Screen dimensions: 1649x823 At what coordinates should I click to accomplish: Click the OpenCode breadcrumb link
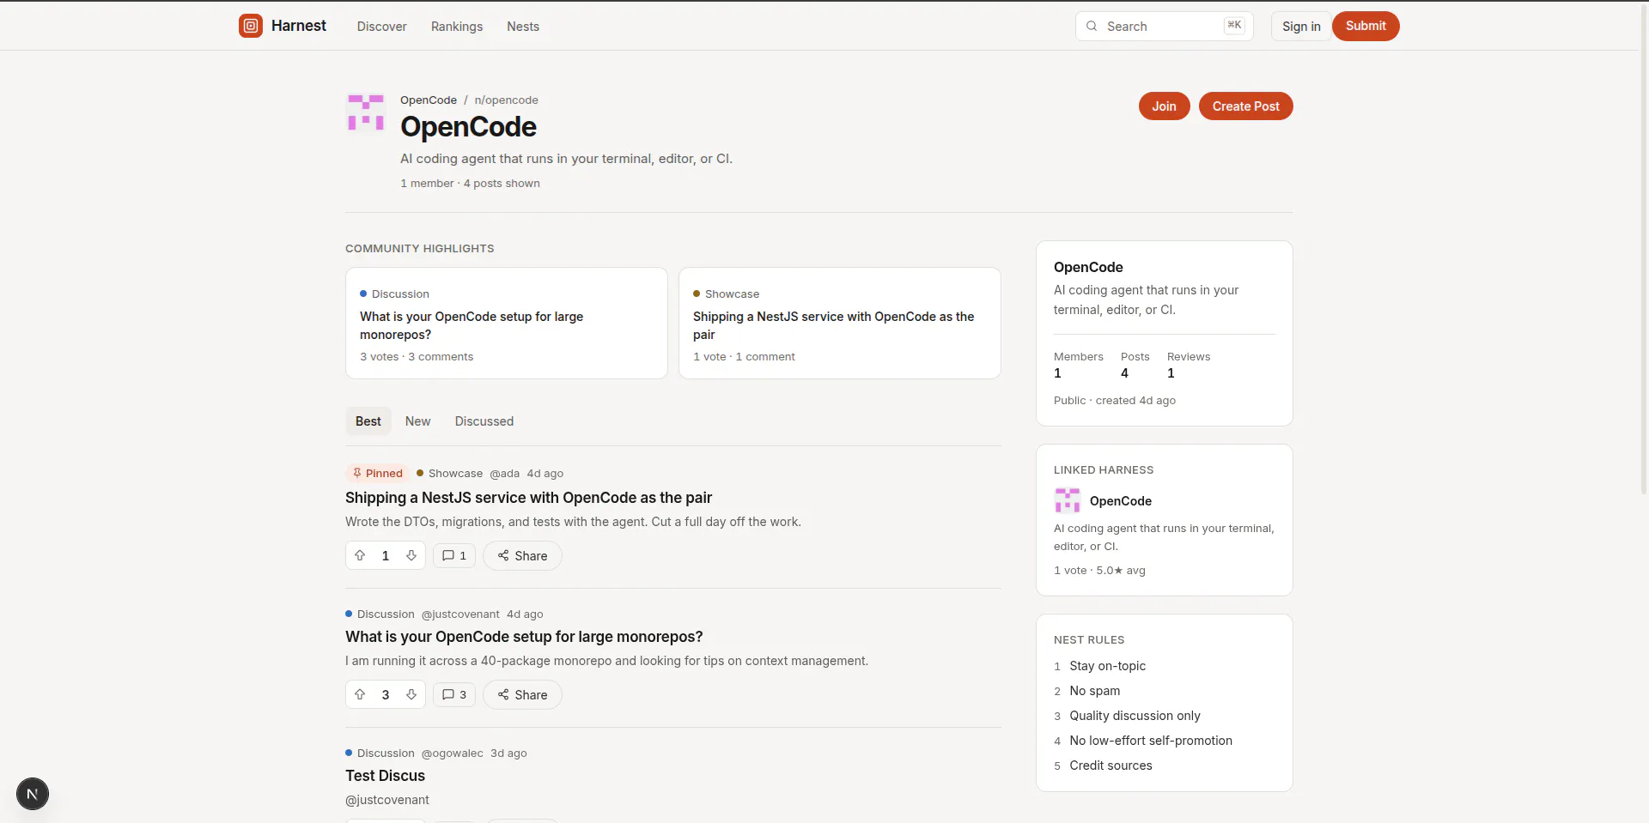(429, 100)
